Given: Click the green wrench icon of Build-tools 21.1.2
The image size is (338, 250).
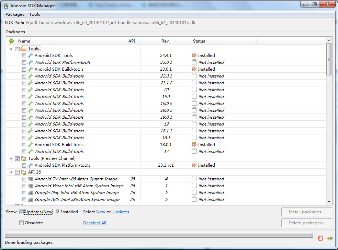Looking at the screenshot, I should [30, 83].
